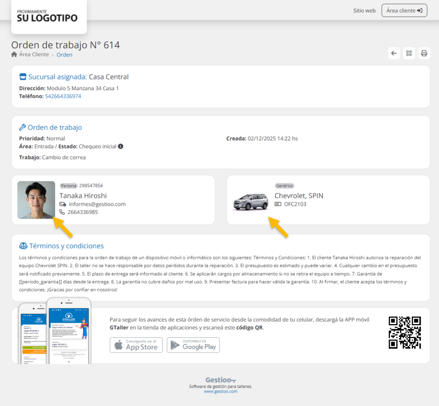
Task: Click the large QR code image
Action: point(404,333)
